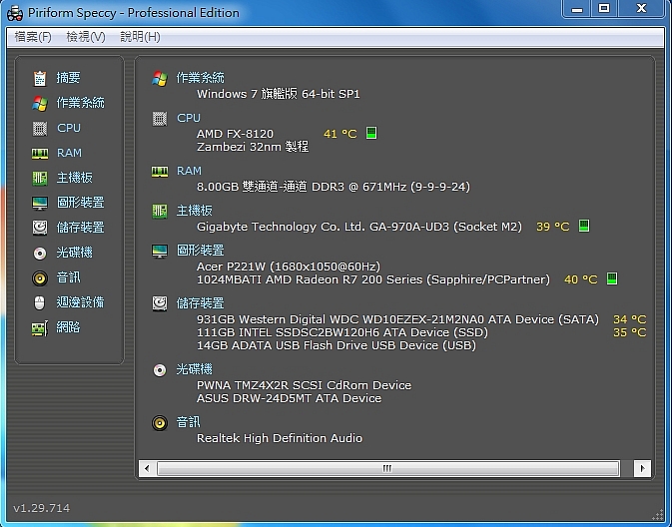Viewport: 672px width, 527px height.
Task: Click the chip icon beside CPU heading in summary
Action: [x=160, y=118]
